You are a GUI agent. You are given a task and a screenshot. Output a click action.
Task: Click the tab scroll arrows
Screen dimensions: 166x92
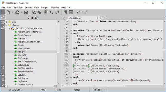[x=64, y=18]
